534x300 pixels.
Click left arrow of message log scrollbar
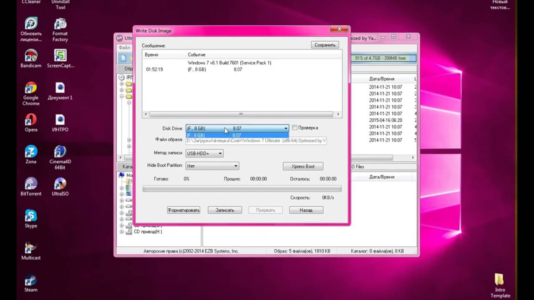[x=145, y=114]
